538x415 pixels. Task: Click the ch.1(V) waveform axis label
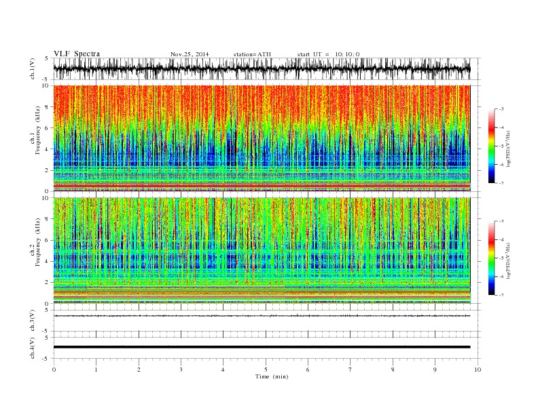pos(33,68)
